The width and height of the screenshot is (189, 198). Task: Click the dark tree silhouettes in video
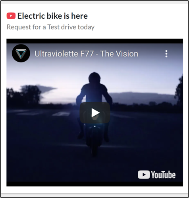pyautogui.click(x=24, y=94)
